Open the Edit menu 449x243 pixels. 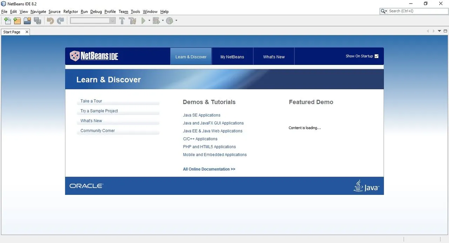point(13,12)
